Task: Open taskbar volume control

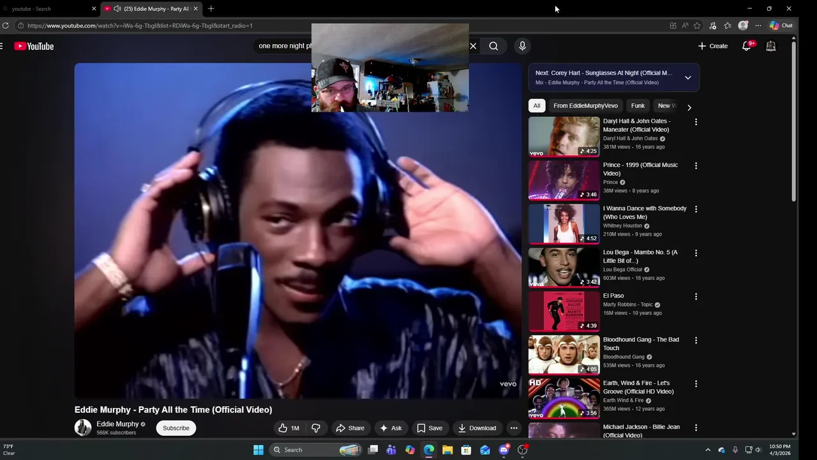Action: (758, 450)
